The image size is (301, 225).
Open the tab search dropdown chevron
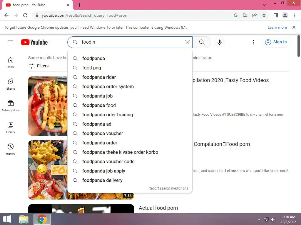(x=264, y=5)
